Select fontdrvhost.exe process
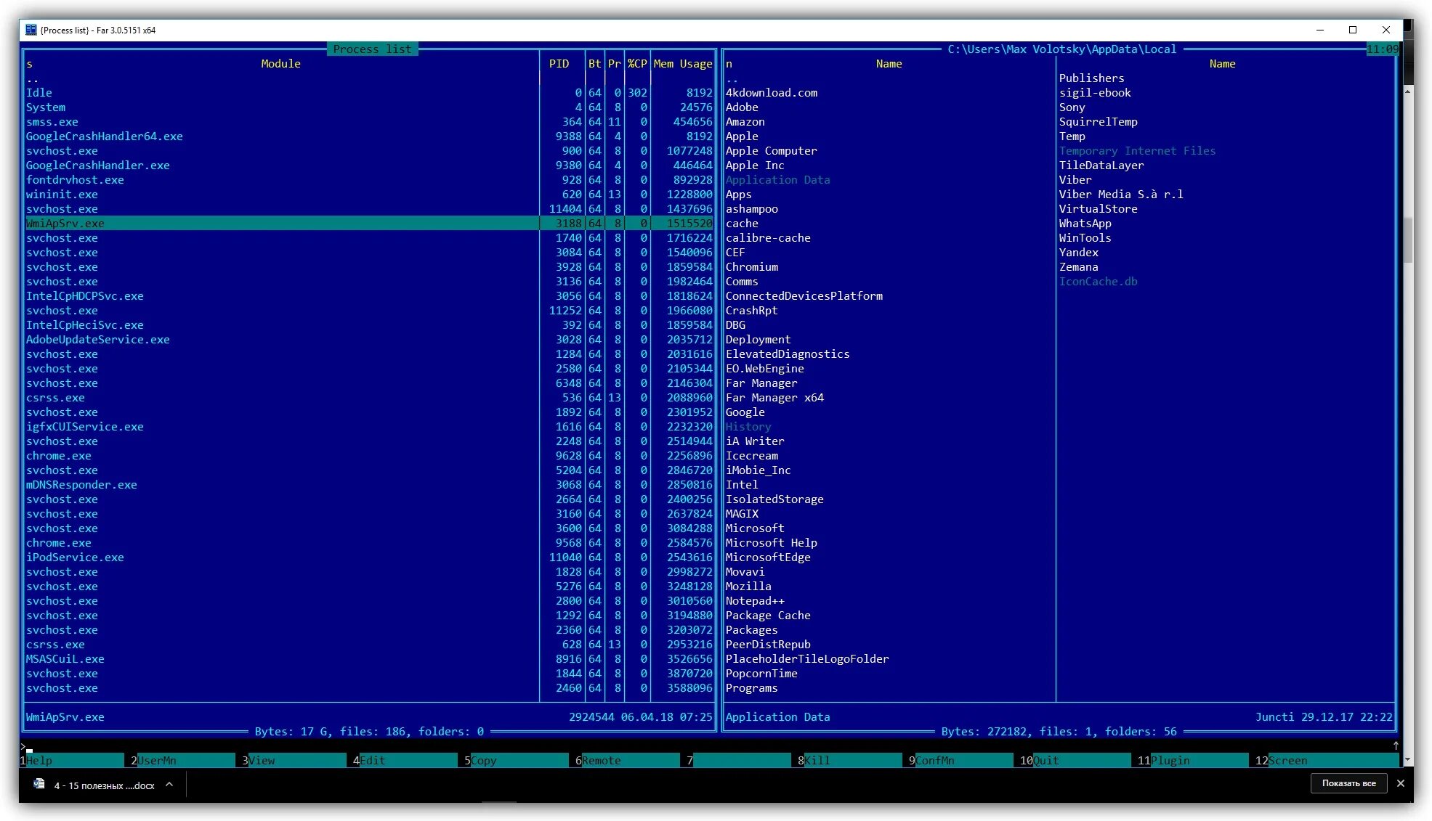 [369, 180]
